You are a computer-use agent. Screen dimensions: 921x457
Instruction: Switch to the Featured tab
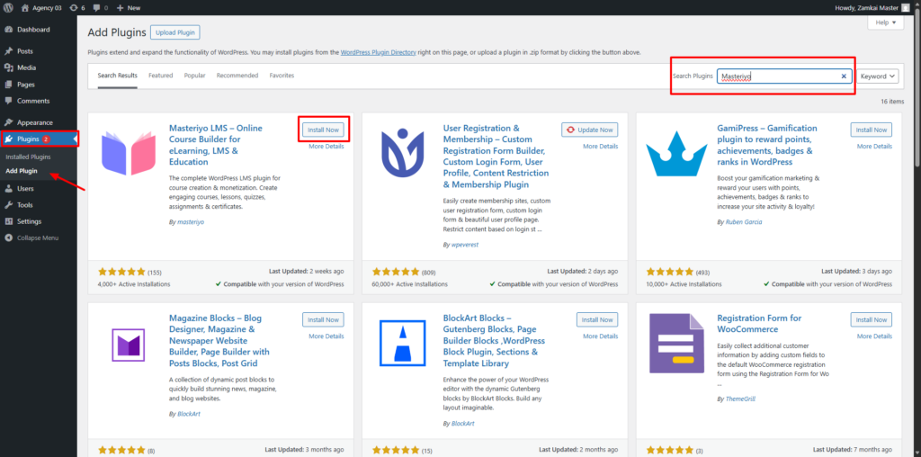click(x=160, y=76)
